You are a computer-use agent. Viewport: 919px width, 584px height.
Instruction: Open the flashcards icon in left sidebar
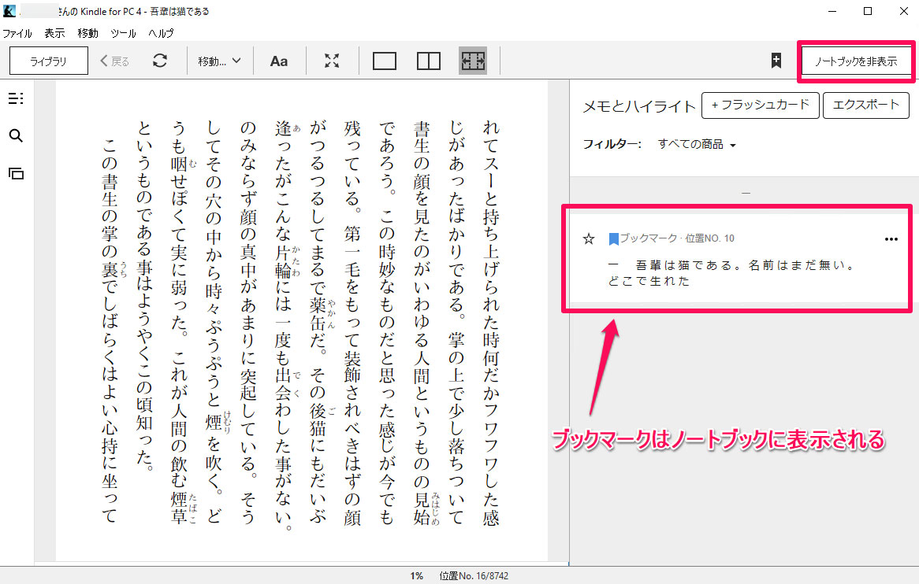16,173
